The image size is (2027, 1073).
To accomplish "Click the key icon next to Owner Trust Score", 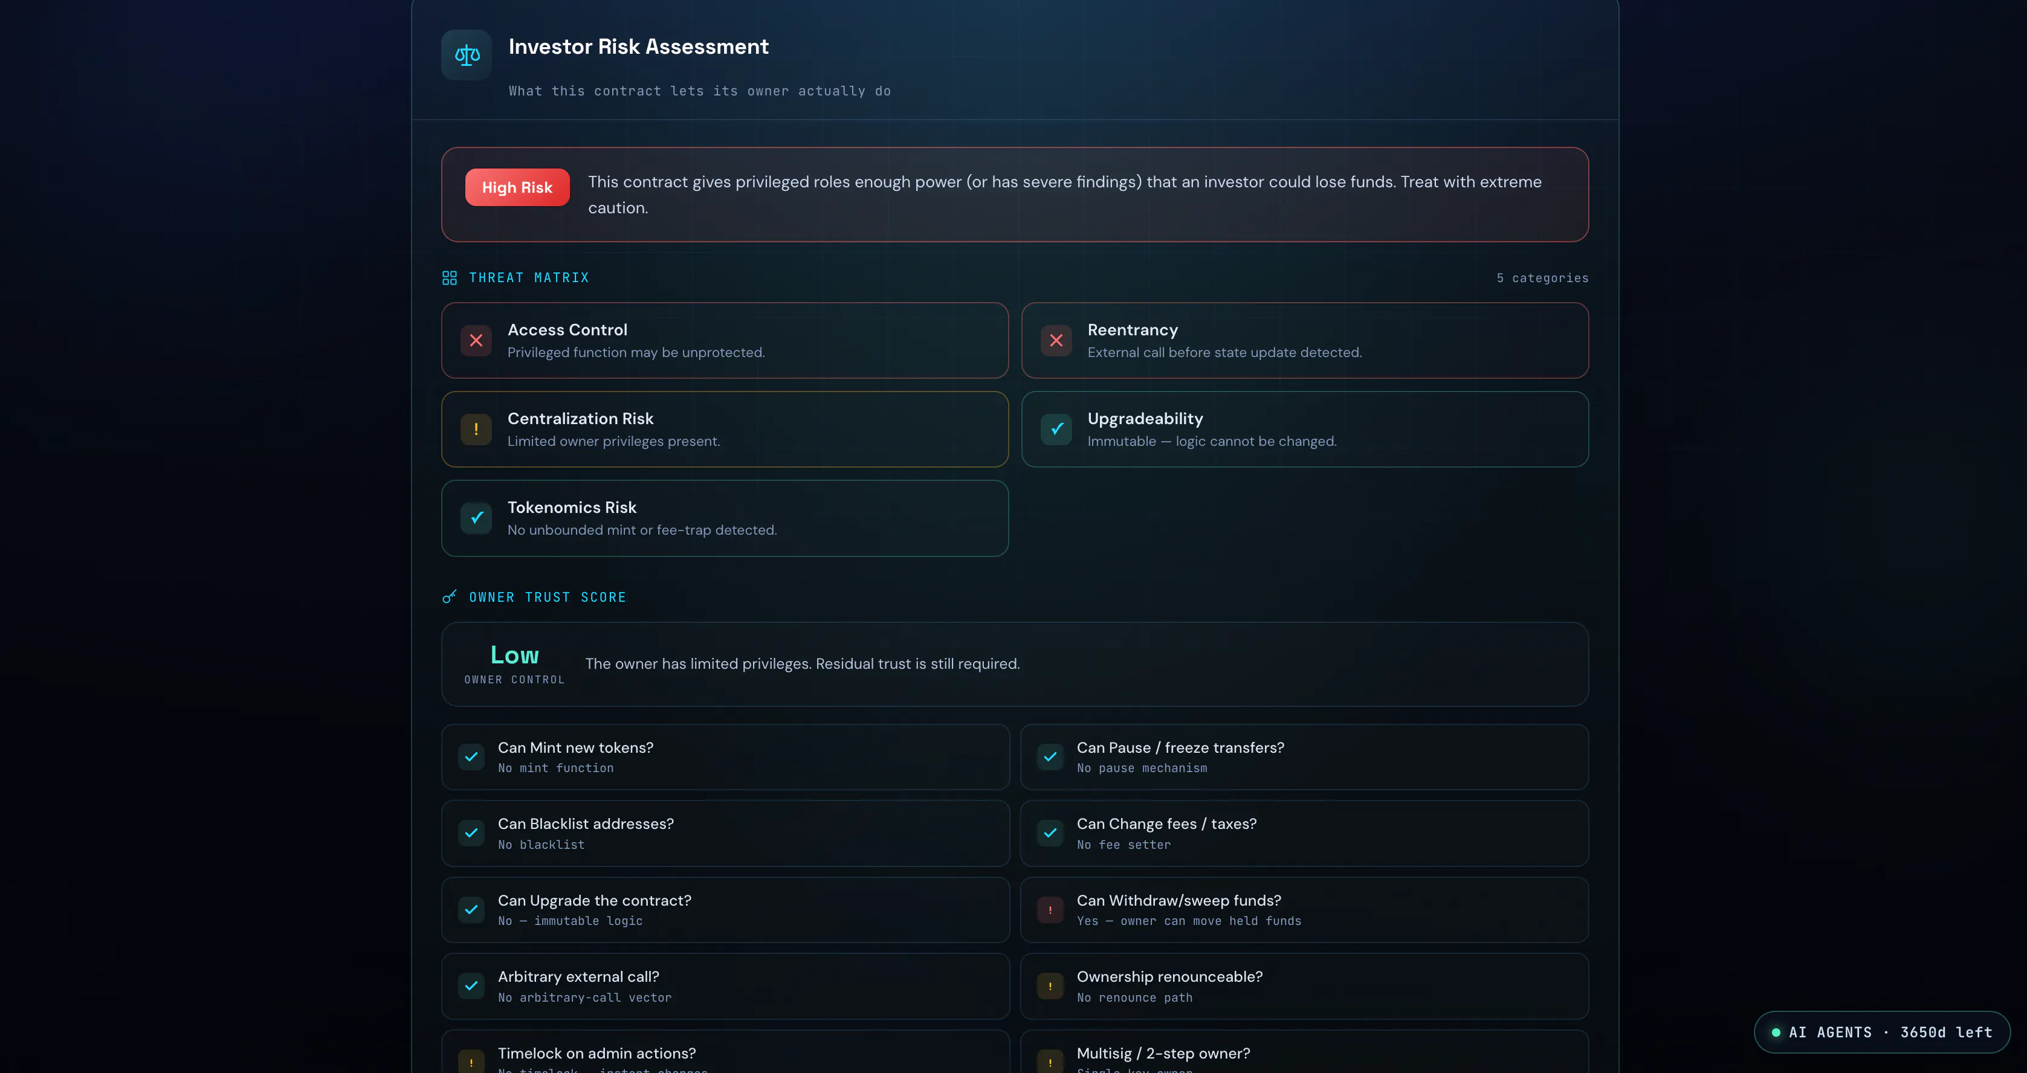I will coord(449,597).
